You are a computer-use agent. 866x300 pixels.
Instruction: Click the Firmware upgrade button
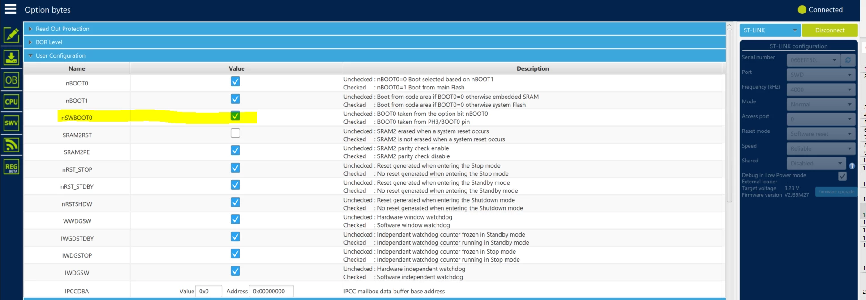coord(836,192)
